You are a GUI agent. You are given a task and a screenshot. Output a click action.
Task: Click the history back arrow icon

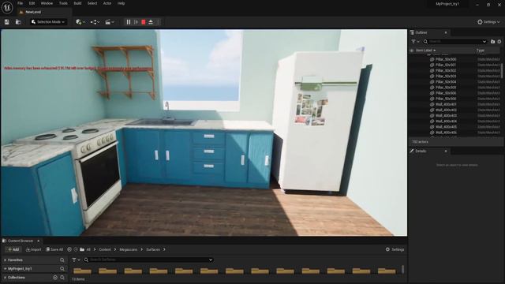pos(69,249)
